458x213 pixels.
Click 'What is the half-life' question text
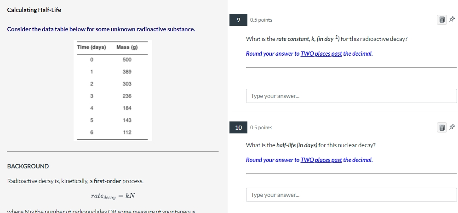(x=311, y=145)
